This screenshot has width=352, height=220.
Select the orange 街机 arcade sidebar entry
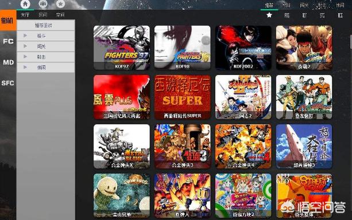point(8,21)
